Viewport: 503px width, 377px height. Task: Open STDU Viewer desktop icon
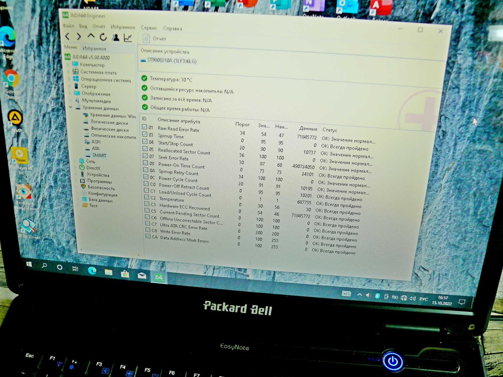pyautogui.click(x=29, y=229)
